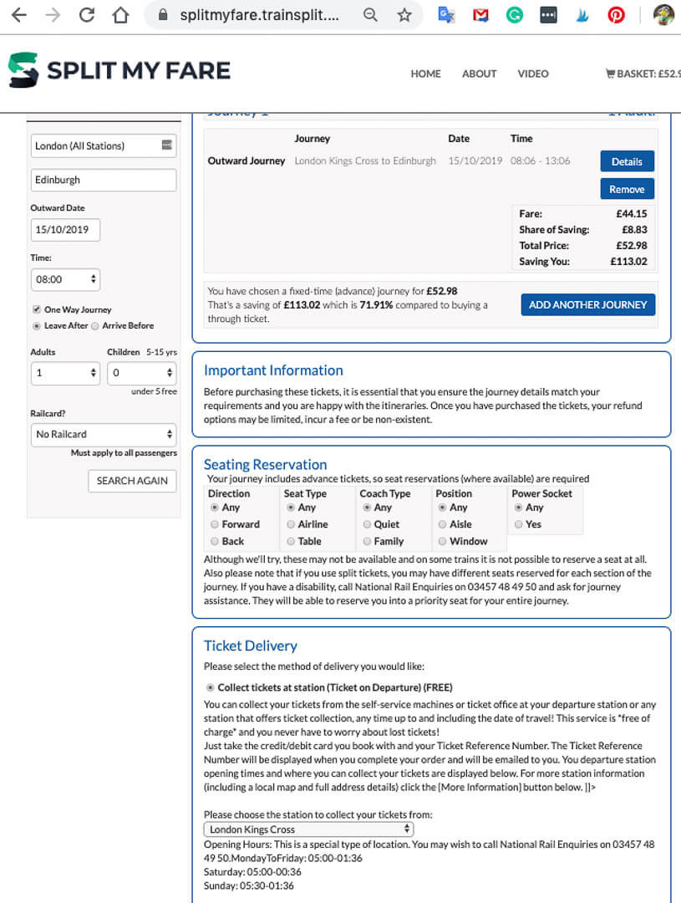The image size is (681, 903).
Task: Click the dark square extension icon with dots
Action: tap(548, 15)
